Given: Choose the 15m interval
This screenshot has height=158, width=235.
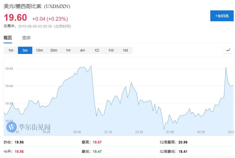Looking at the screenshot, I should tap(39, 50).
